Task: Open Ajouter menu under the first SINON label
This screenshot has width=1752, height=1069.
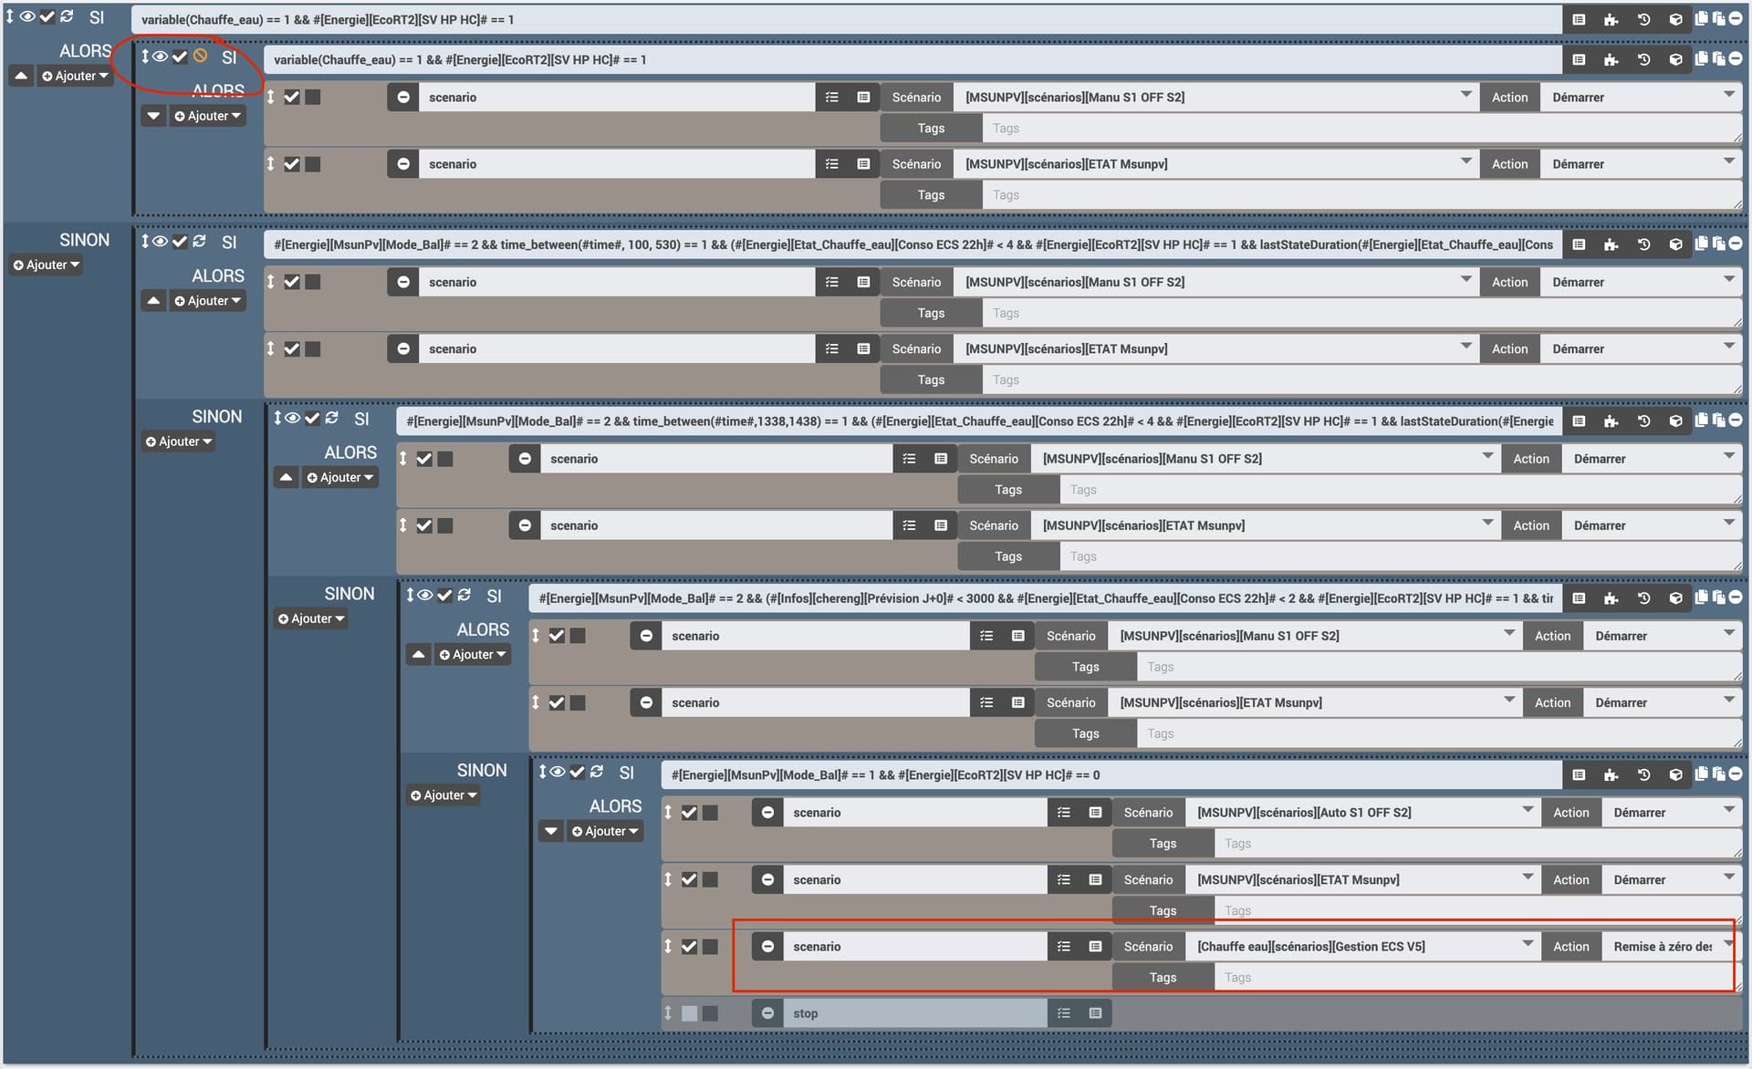Action: coord(47,265)
